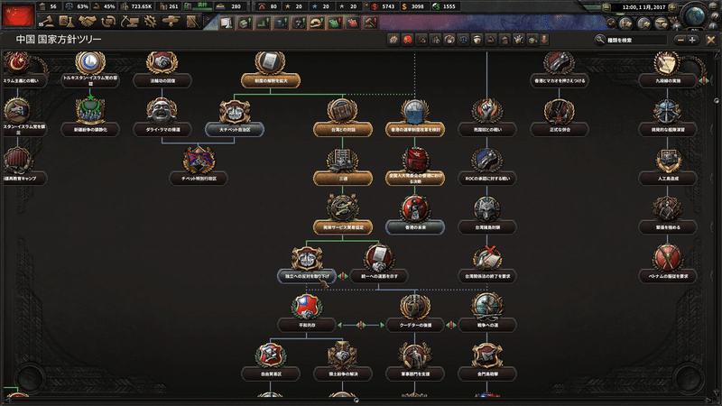This screenshot has width=722, height=406.
Task: Select the 人工島造成 focus
Action: [x=668, y=167]
